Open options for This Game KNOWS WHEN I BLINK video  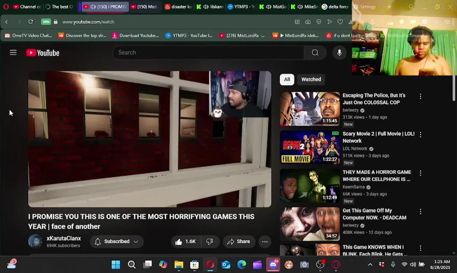[x=420, y=248]
